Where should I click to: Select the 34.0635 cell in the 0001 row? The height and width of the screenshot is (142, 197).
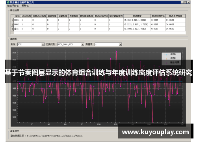tap(175, 20)
